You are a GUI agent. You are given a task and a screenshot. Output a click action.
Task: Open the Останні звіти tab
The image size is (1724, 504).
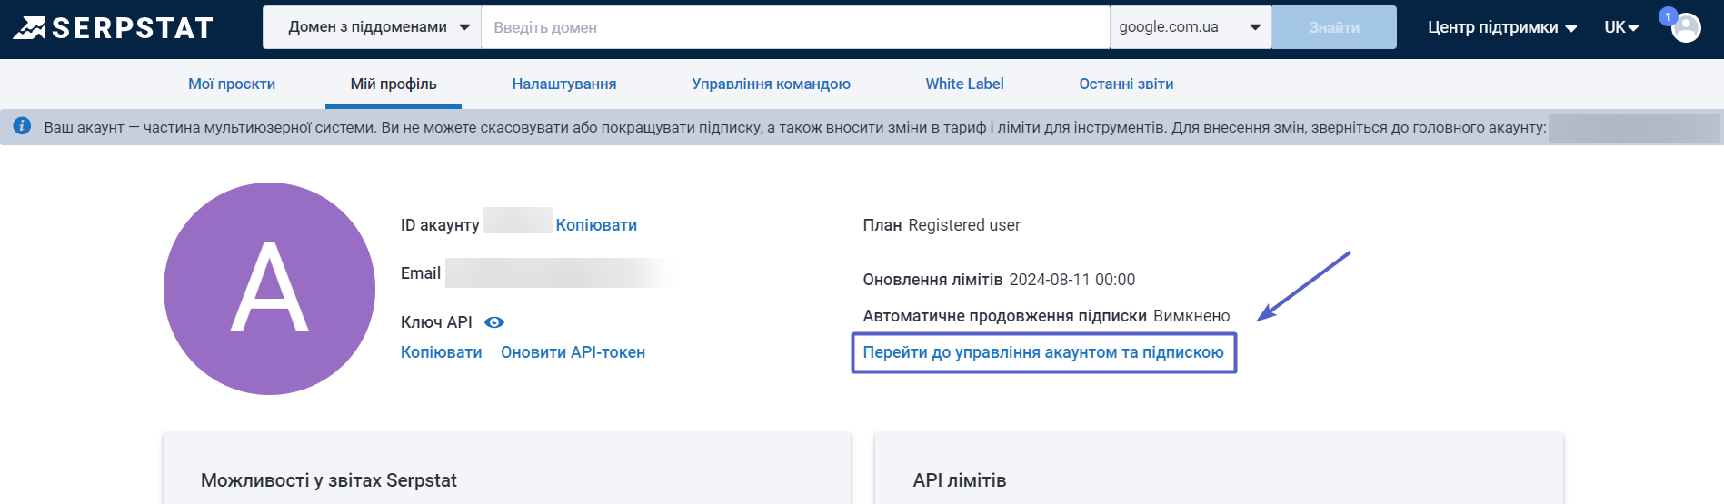point(1126,84)
